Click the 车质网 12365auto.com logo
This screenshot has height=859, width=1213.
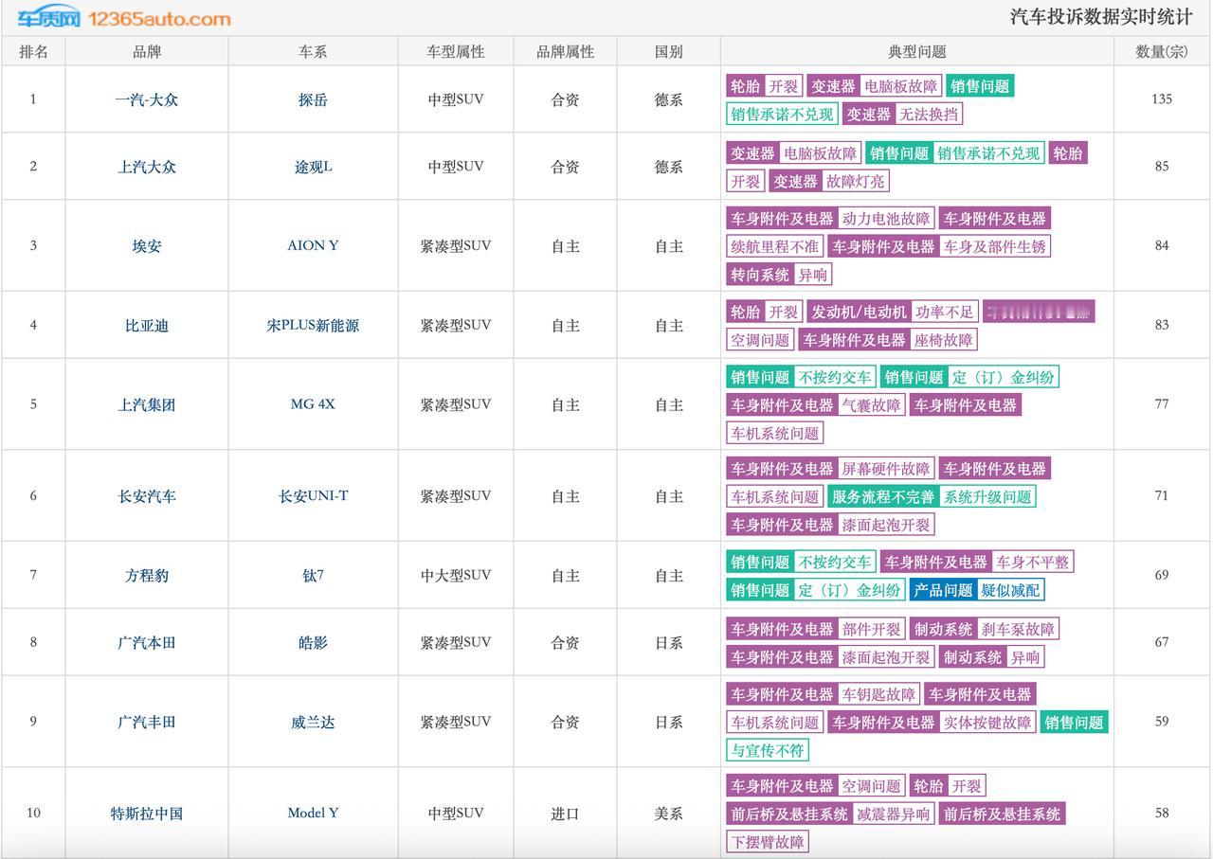(123, 18)
